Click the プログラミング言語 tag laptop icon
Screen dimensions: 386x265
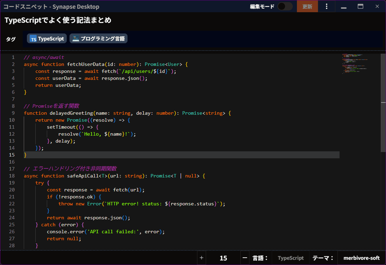(x=76, y=39)
